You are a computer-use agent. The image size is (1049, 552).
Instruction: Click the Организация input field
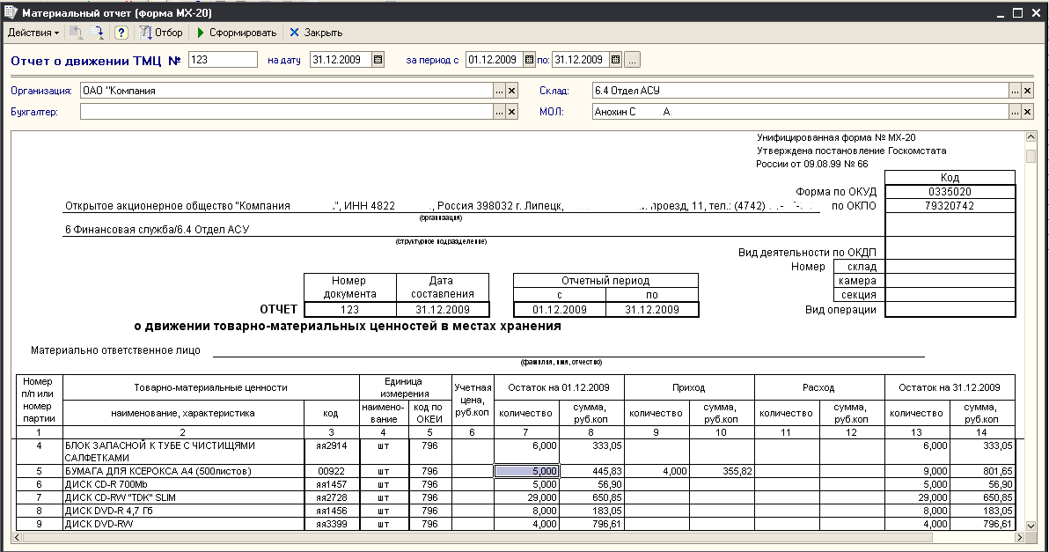click(286, 91)
